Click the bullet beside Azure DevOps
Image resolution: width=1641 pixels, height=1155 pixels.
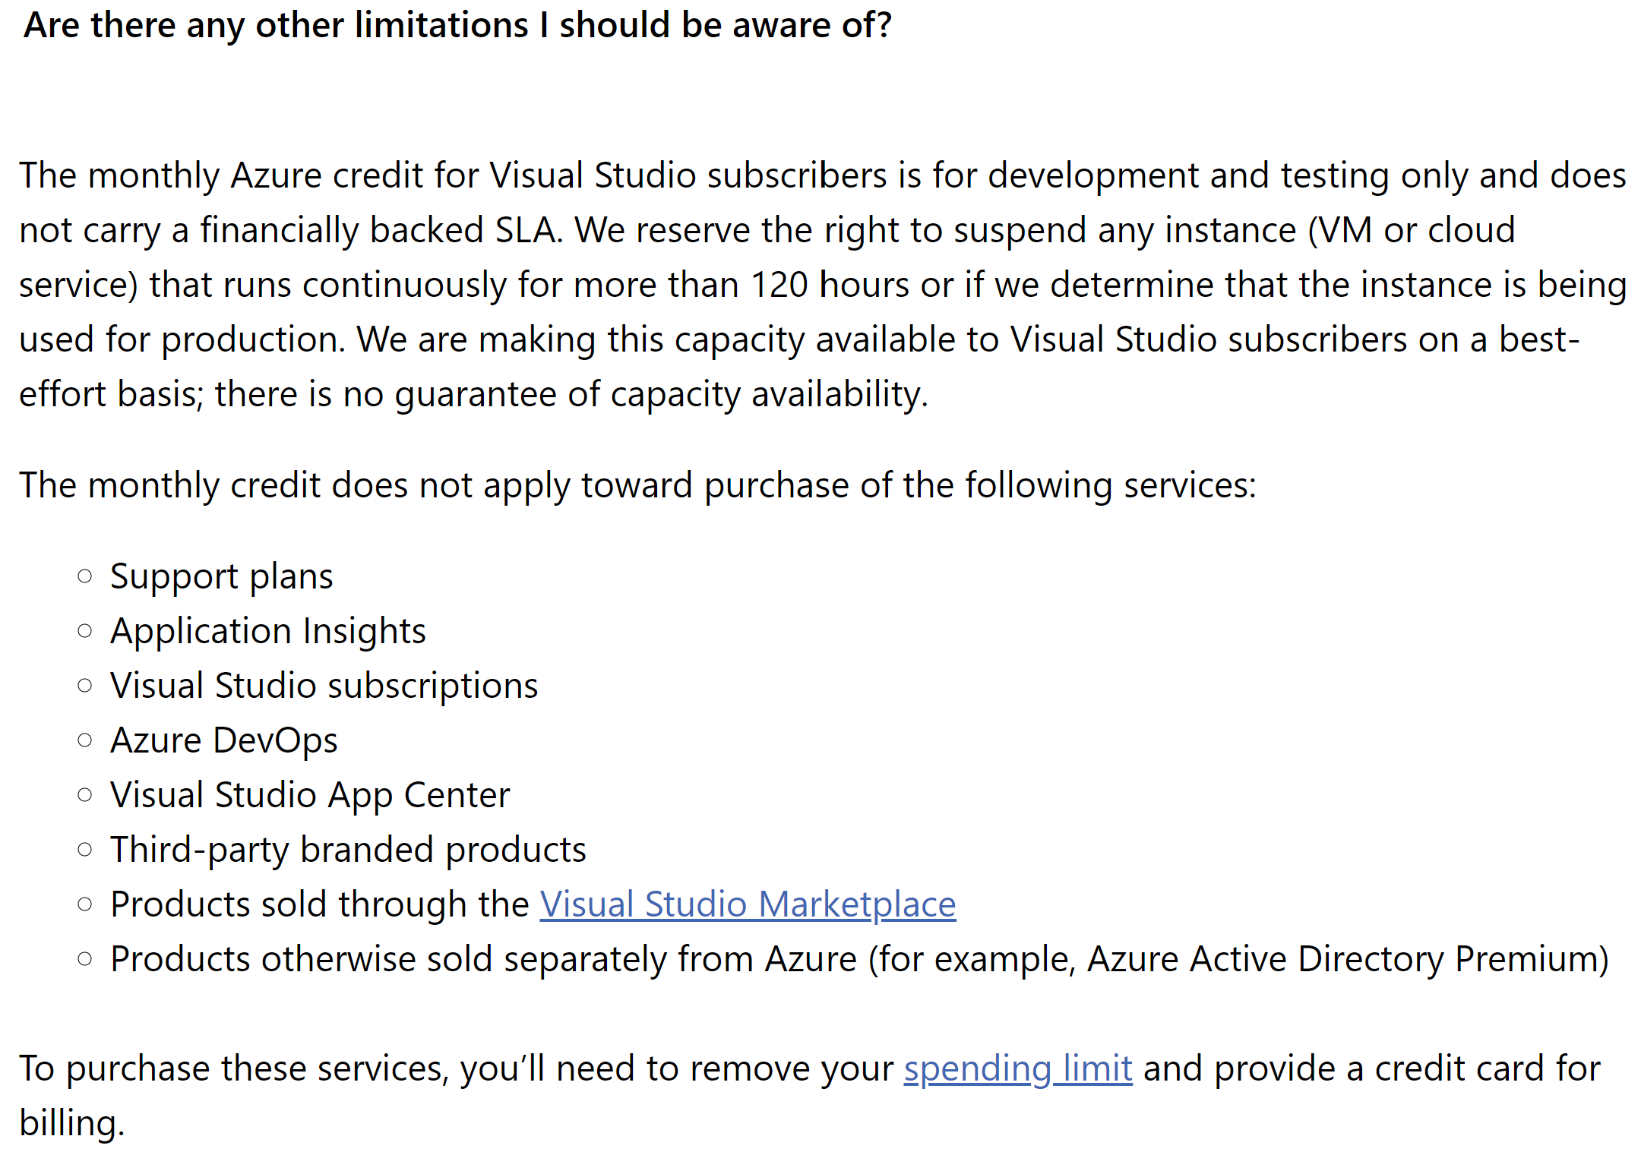tap(85, 740)
